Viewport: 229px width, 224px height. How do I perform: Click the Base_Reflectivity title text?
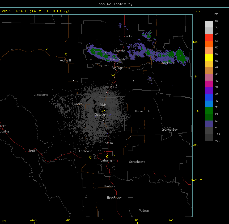114,4
